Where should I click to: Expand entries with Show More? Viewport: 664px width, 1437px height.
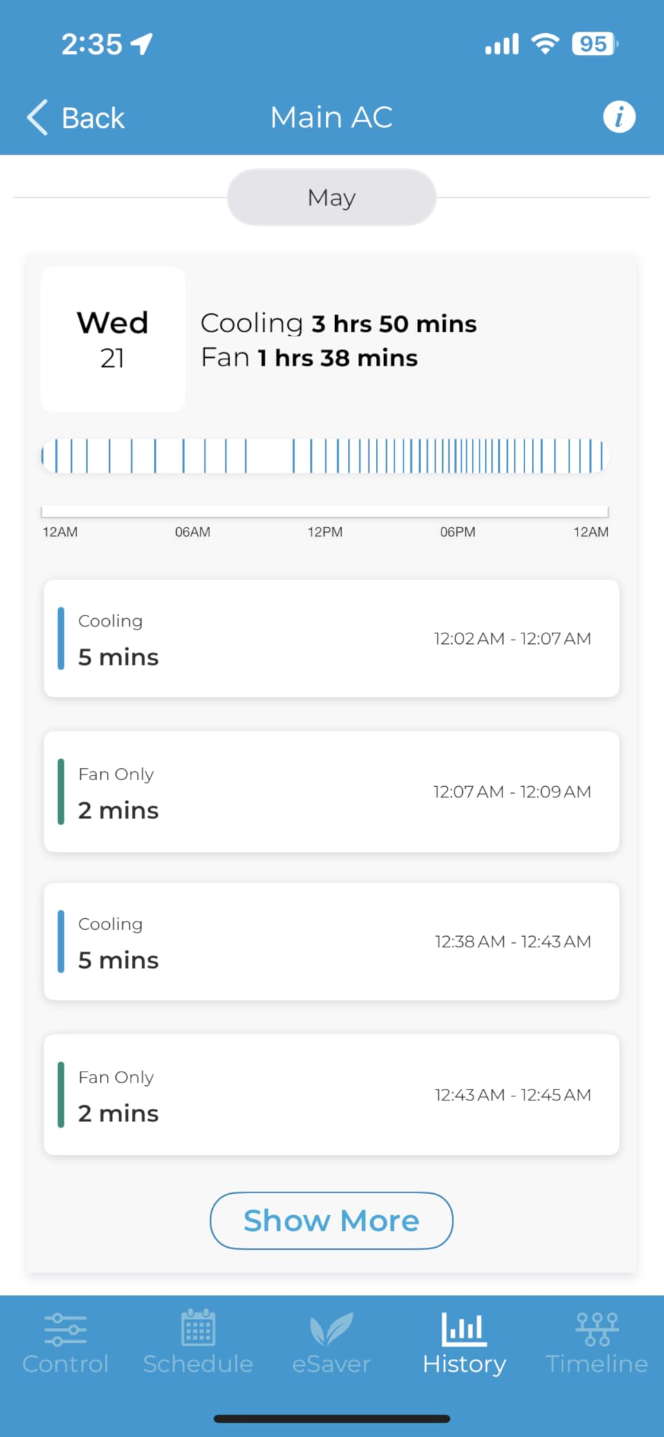tap(332, 1221)
